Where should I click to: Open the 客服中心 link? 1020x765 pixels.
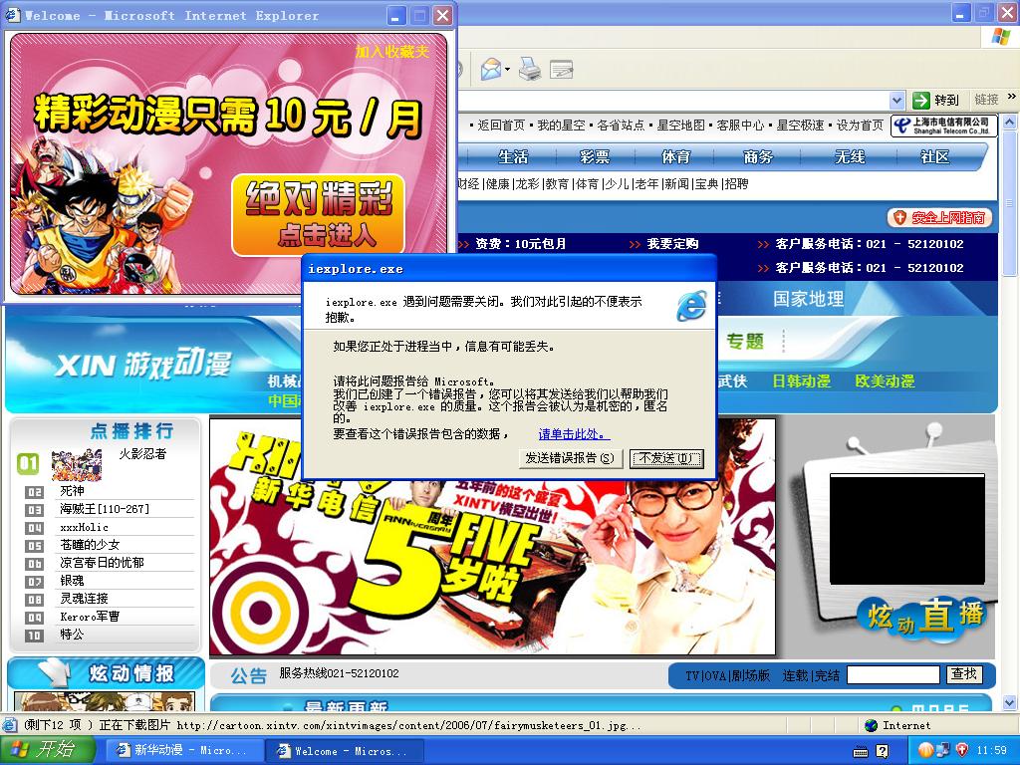pyautogui.click(x=740, y=125)
